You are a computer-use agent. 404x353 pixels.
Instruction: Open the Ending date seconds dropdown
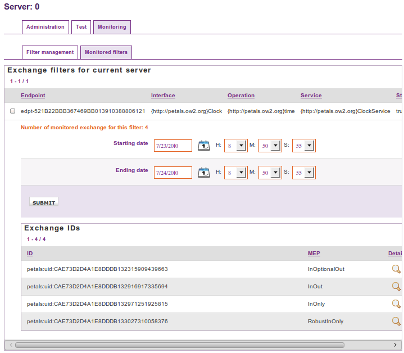(309, 173)
